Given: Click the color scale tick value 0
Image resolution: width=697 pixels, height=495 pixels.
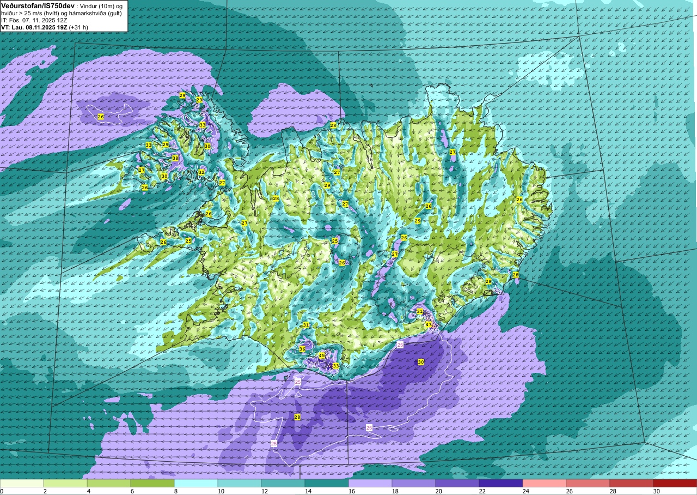Looking at the screenshot, I should (2, 491).
